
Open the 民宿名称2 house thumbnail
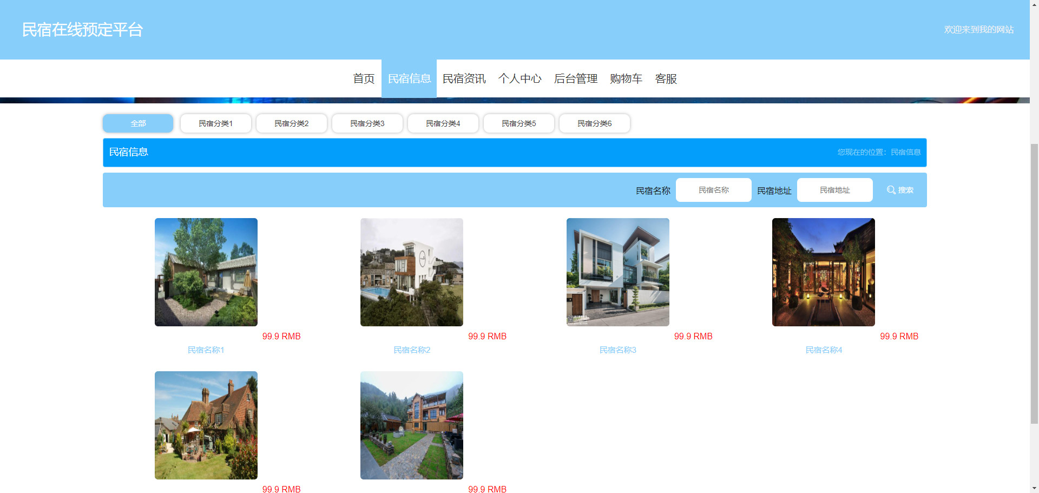click(x=412, y=272)
